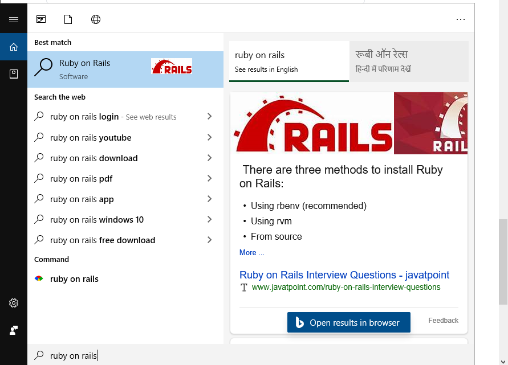Click search icon next to 'ruby on rails app'
Image resolution: width=508 pixels, height=365 pixels.
(39, 199)
